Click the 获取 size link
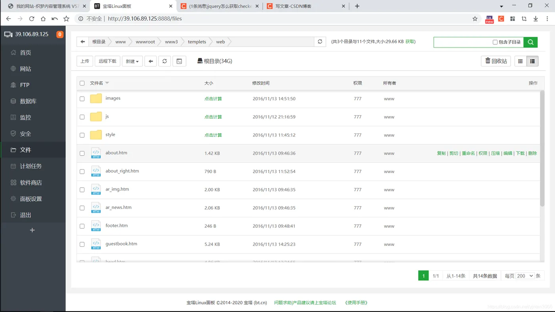Image resolution: width=555 pixels, height=312 pixels. [x=410, y=42]
